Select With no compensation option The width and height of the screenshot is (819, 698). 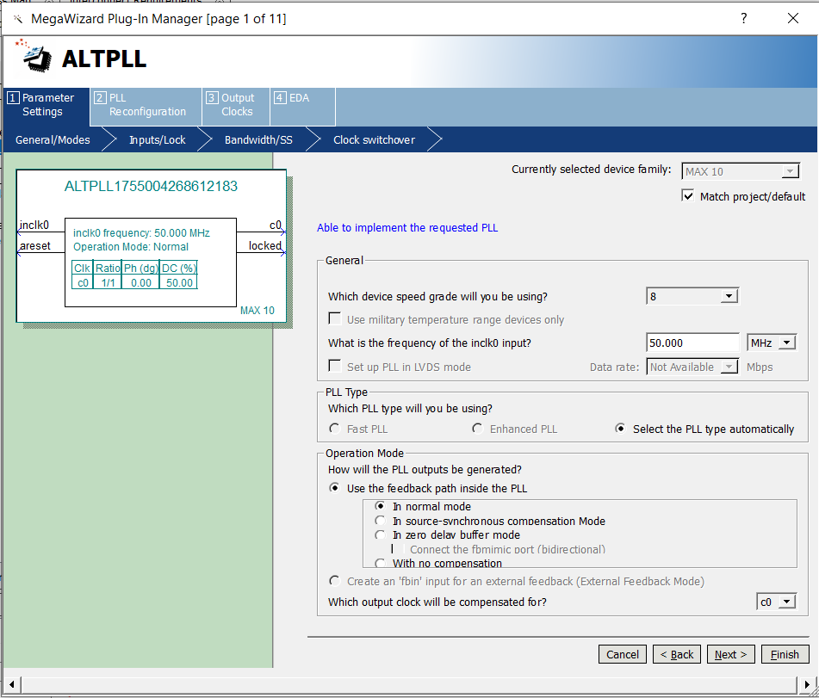381,563
